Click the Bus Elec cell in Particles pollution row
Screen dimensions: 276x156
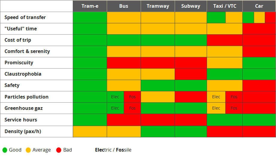[115, 97]
